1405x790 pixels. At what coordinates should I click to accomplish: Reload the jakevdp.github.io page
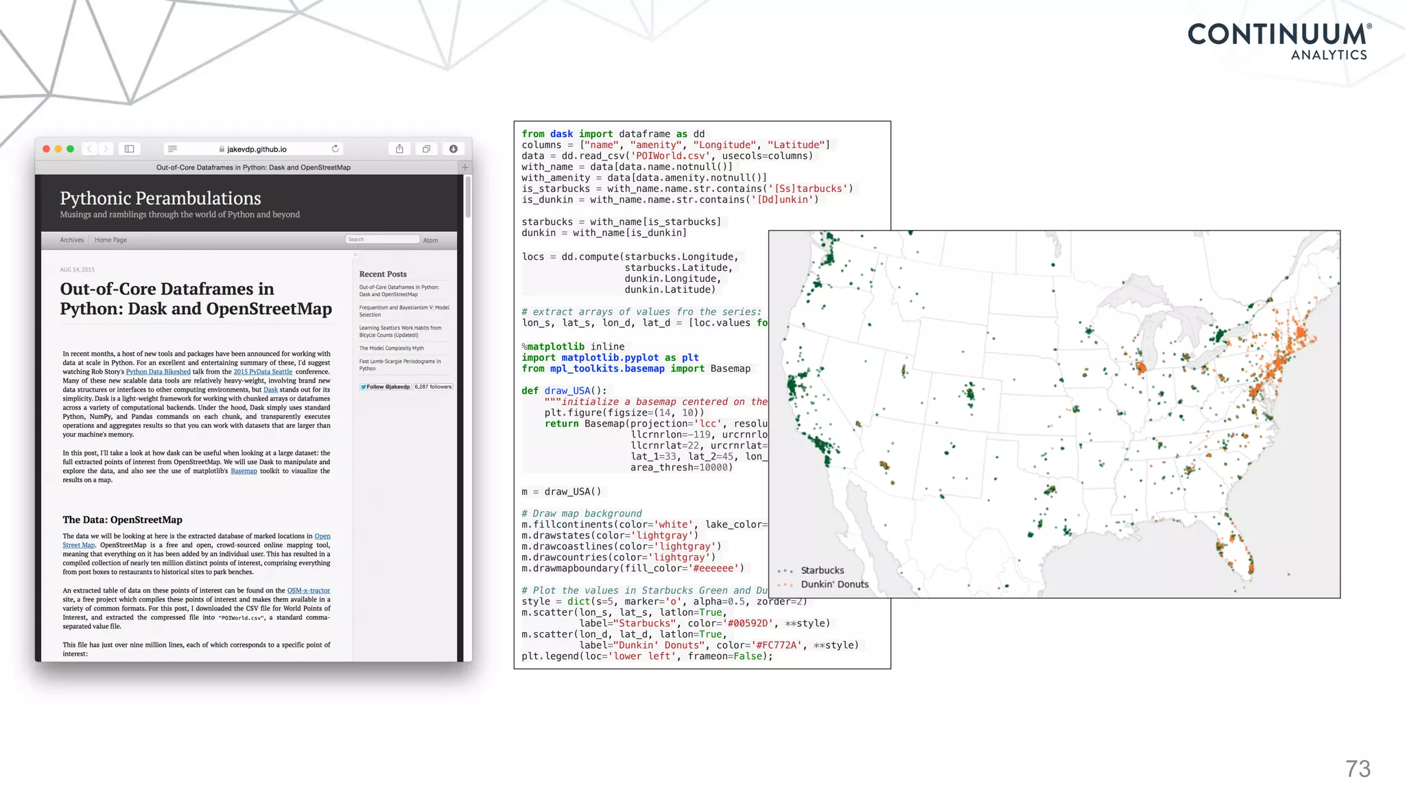335,149
